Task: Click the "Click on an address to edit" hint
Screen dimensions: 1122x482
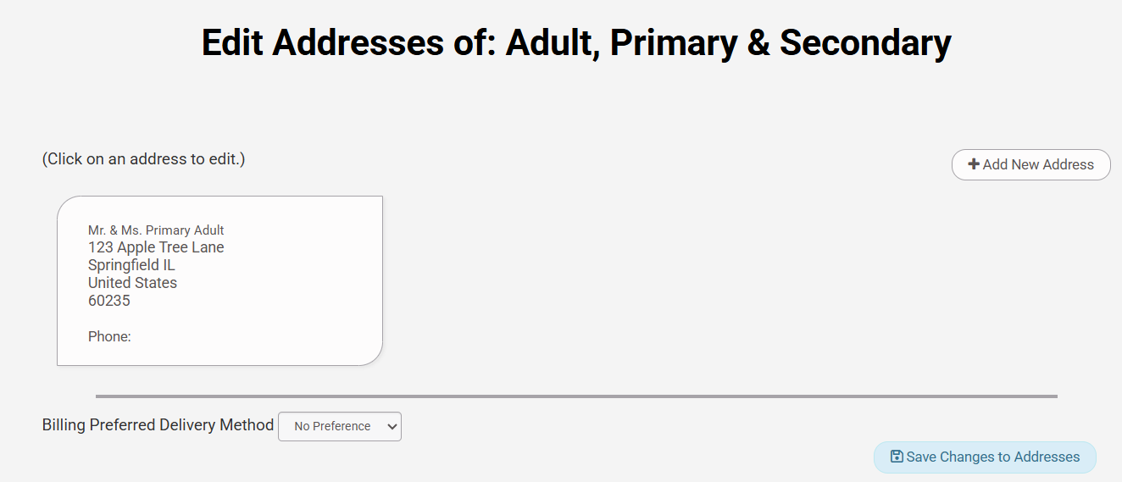Action: pyautogui.click(x=143, y=159)
